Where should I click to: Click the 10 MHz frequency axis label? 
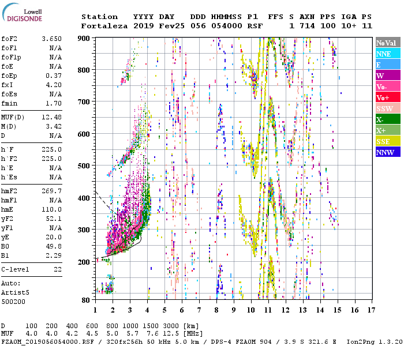point(251,310)
